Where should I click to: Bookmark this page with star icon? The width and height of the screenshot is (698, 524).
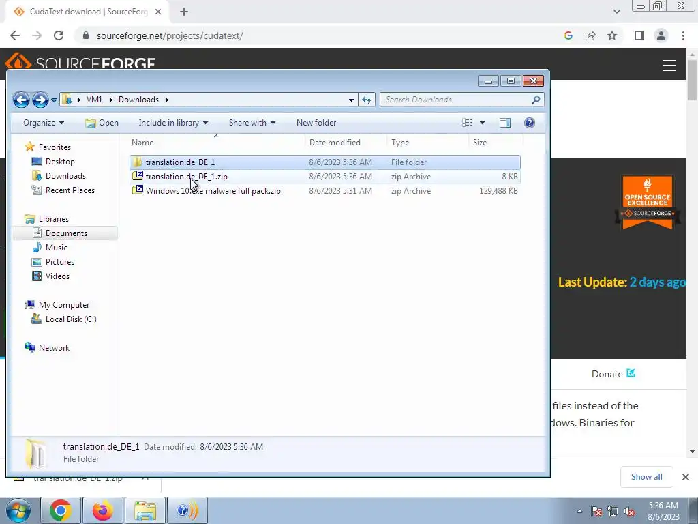612,35
